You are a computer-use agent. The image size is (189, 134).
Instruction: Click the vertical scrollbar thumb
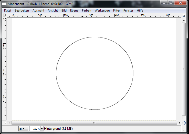point(184,69)
